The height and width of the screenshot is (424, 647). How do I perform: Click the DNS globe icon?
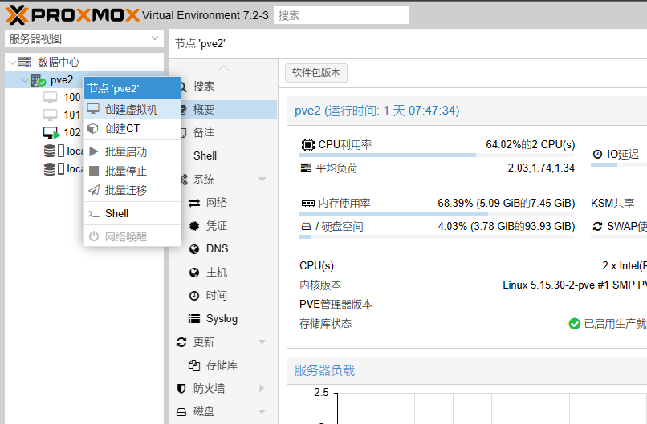click(x=194, y=249)
